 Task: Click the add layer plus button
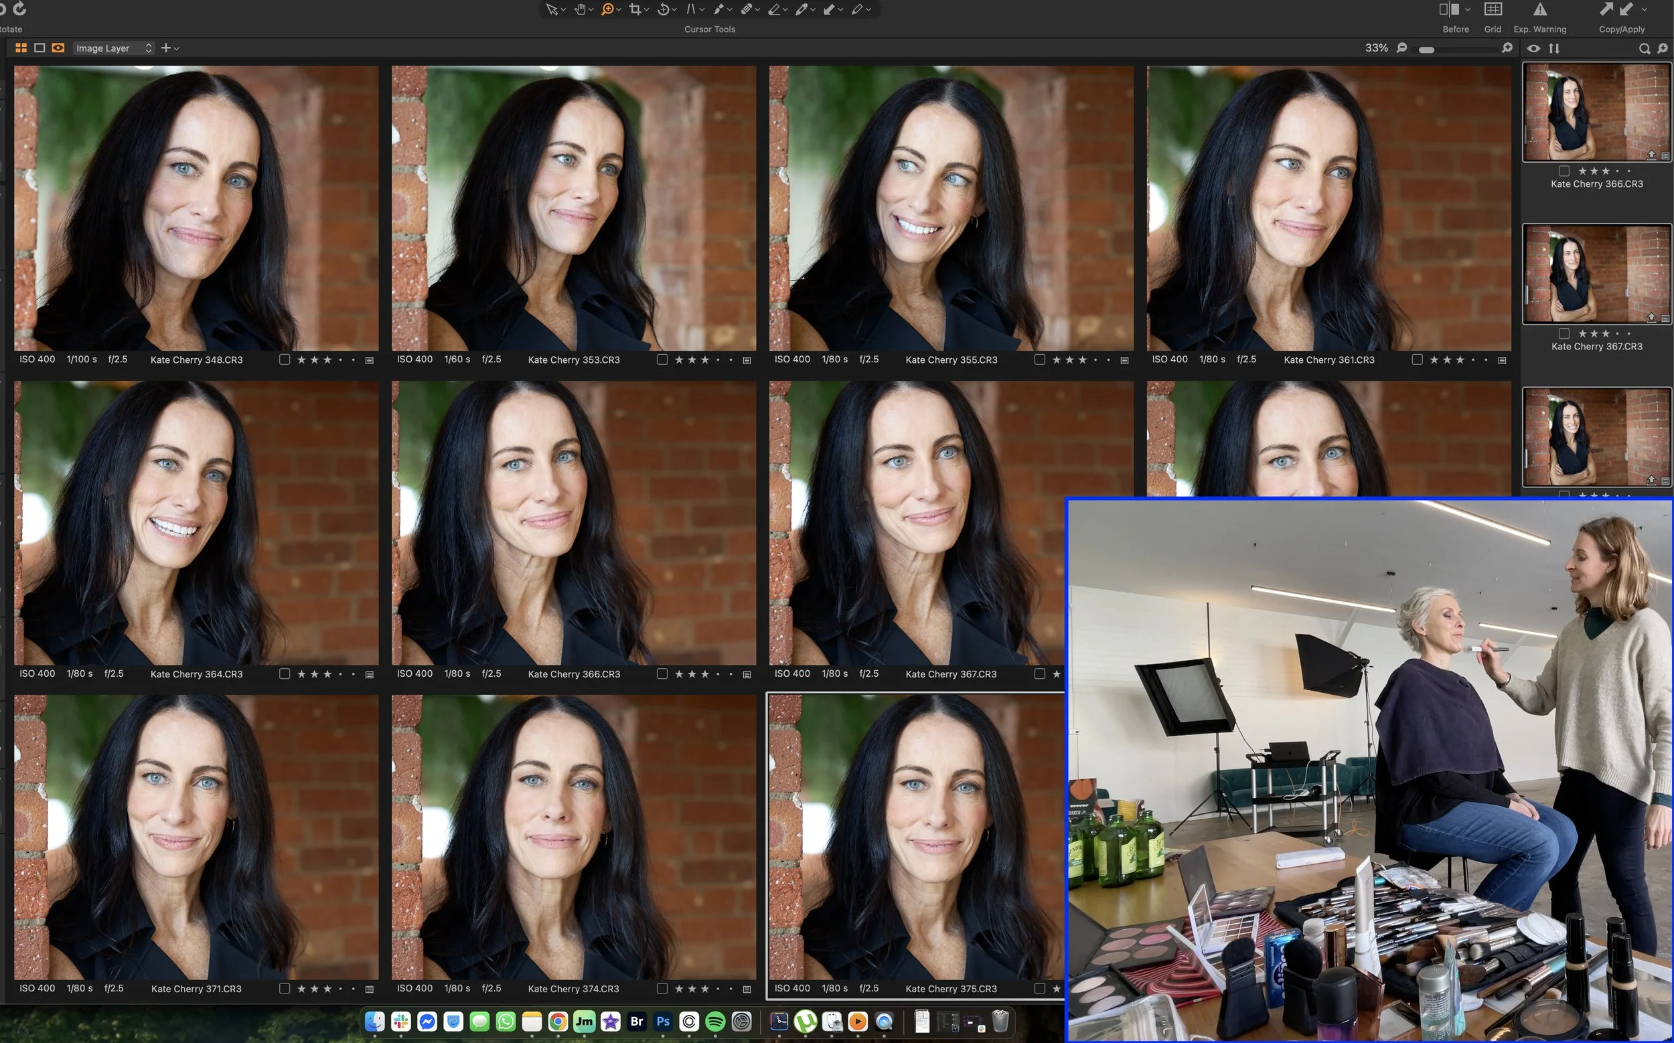pos(165,48)
